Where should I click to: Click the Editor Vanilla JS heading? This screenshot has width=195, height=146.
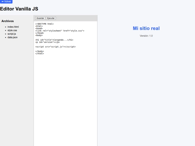pyautogui.click(x=19, y=9)
